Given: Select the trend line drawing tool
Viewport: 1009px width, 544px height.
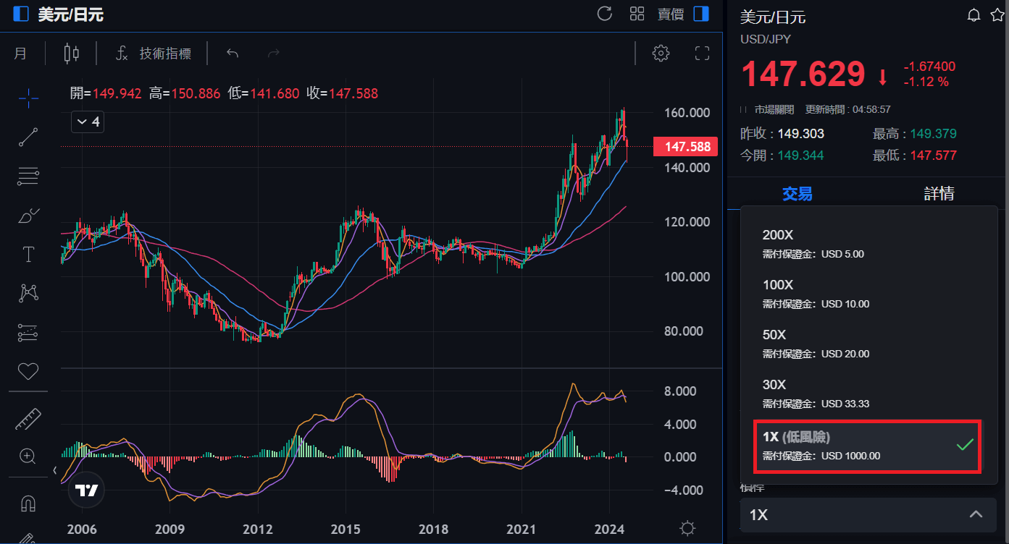Looking at the screenshot, I should 28,137.
